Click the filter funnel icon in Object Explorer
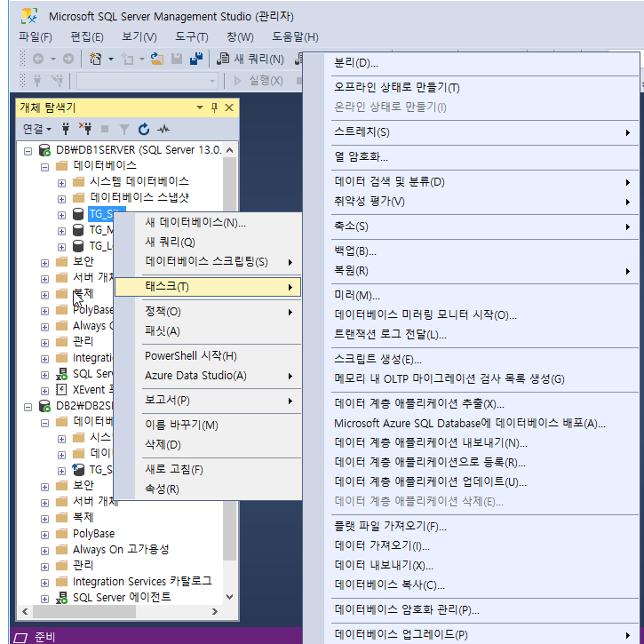This screenshot has height=644, width=644. [x=123, y=130]
